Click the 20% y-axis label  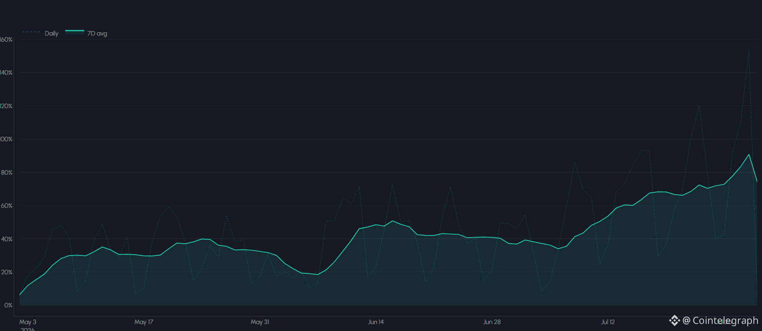[7, 272]
